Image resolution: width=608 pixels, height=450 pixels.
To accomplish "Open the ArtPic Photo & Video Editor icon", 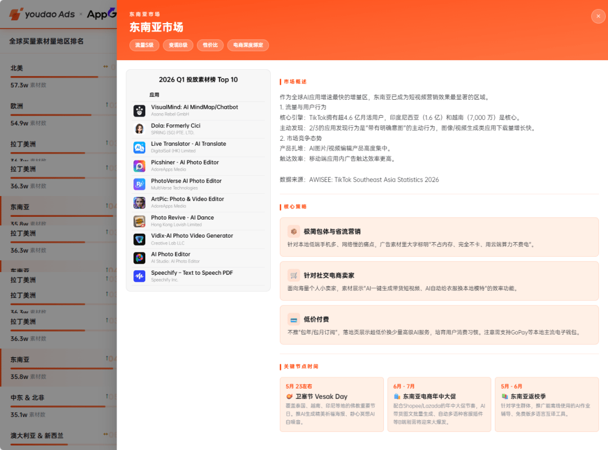I will coord(139,203).
